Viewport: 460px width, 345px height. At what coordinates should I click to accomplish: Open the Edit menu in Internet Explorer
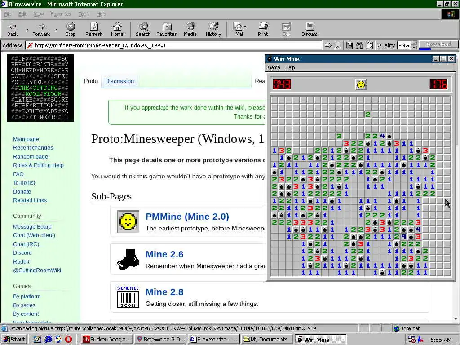click(x=22, y=14)
